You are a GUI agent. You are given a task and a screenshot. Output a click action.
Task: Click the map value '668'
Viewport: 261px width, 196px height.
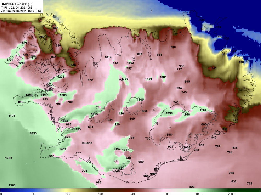click(159, 55)
